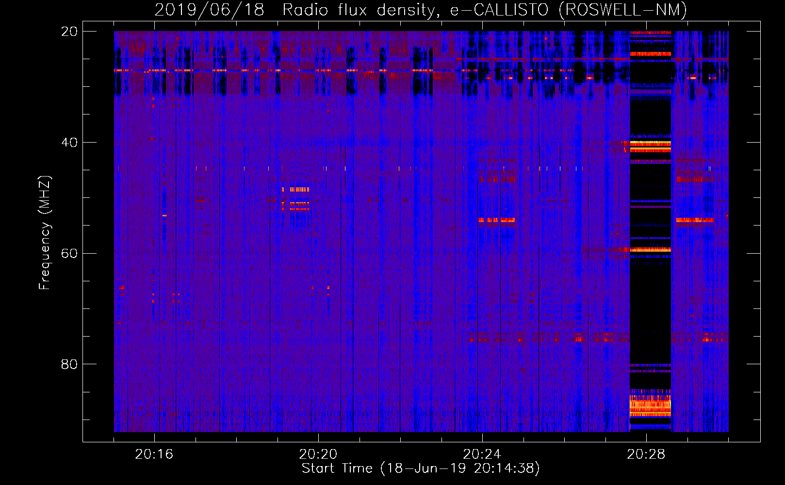785x485 pixels.
Task: Click the time tick label "20:20"
Action: tap(318, 454)
